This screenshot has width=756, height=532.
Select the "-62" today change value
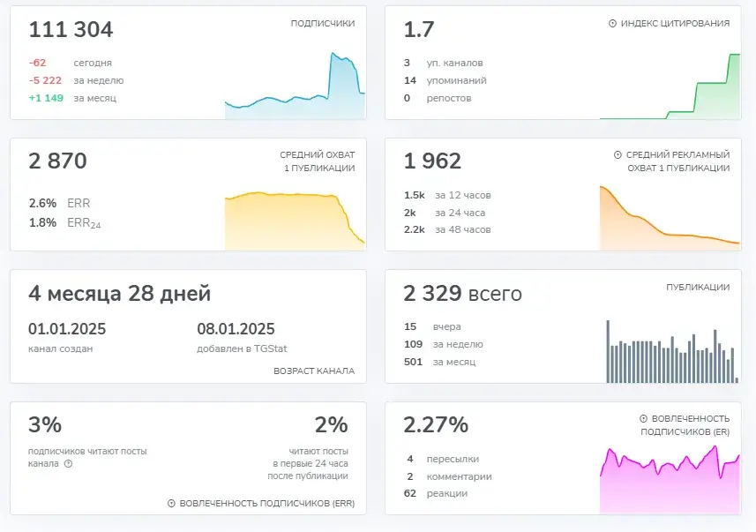click(38, 63)
